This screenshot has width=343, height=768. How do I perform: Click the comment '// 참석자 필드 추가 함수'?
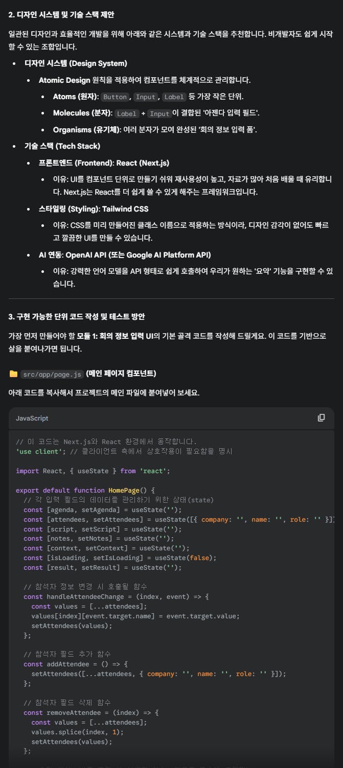[x=67, y=655]
